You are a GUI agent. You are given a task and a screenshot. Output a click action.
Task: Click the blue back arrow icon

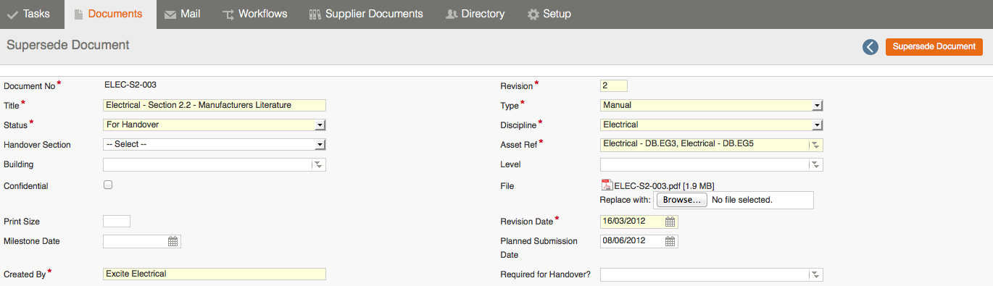(870, 47)
